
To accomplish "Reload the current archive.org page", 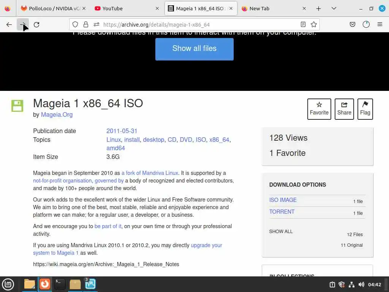I will 36,25.
